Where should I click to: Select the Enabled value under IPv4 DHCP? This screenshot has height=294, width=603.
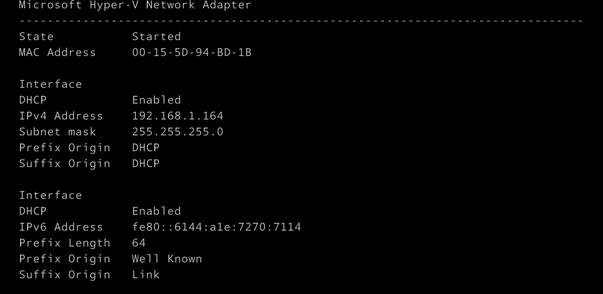click(x=156, y=100)
